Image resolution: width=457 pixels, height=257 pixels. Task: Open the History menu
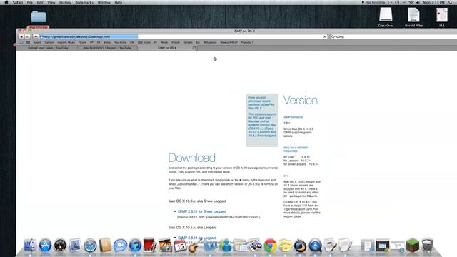(x=65, y=2)
